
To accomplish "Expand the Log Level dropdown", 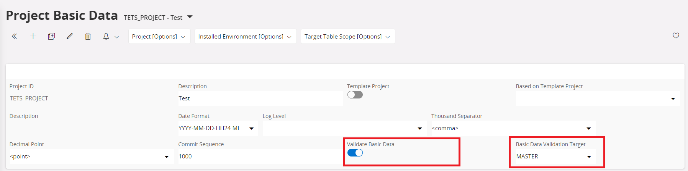I will (x=420, y=128).
